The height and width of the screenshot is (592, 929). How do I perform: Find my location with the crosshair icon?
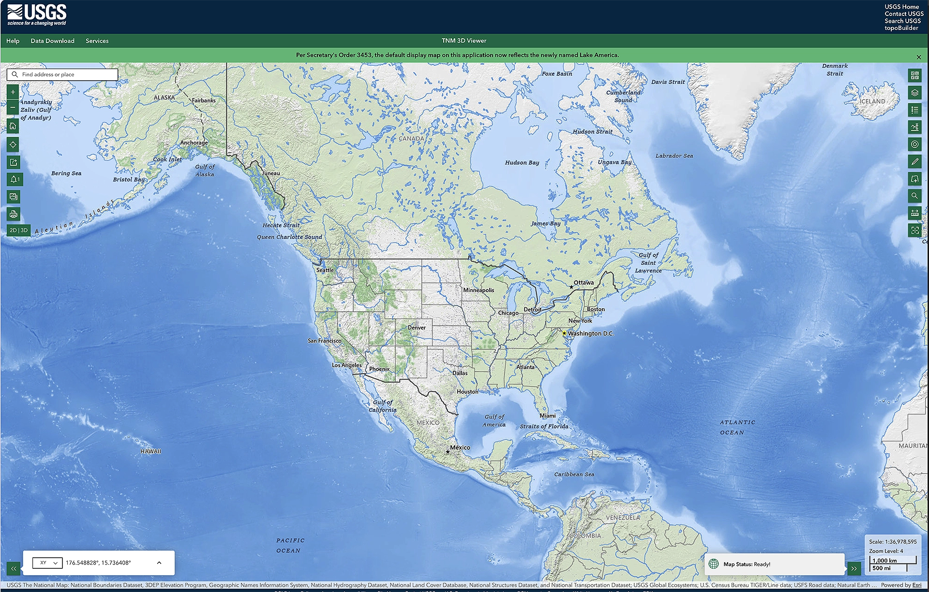click(x=13, y=144)
